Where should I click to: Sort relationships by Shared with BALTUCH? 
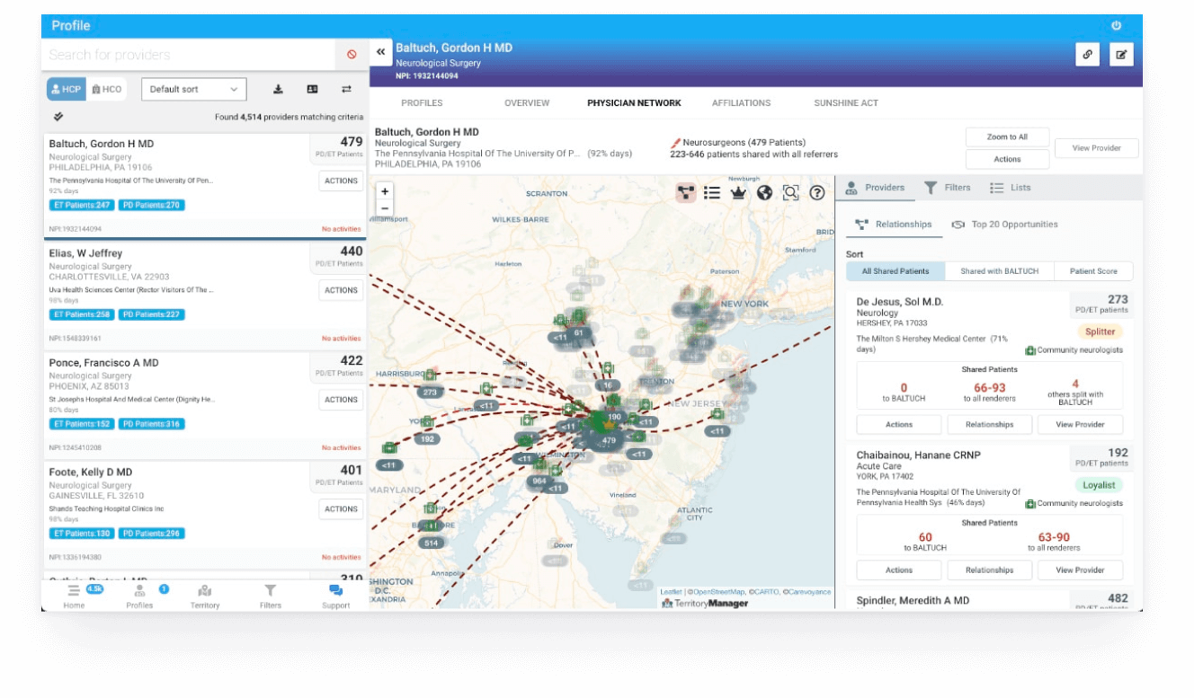999,271
